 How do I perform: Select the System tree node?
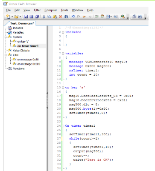[x=17, y=37]
